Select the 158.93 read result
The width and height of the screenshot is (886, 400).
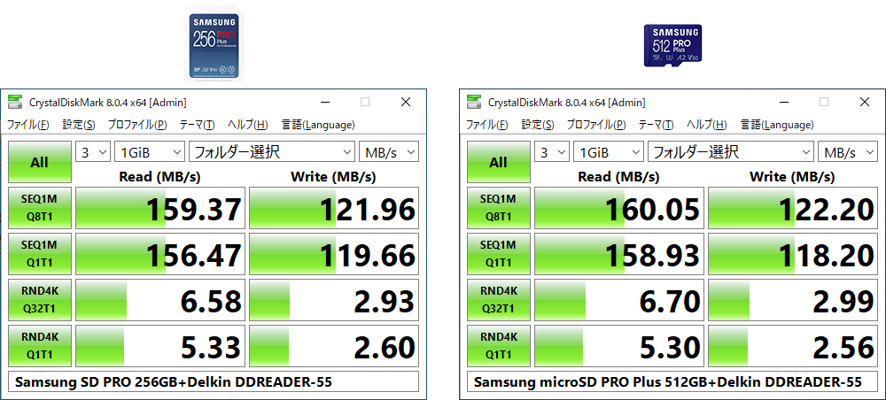pyautogui.click(x=619, y=254)
